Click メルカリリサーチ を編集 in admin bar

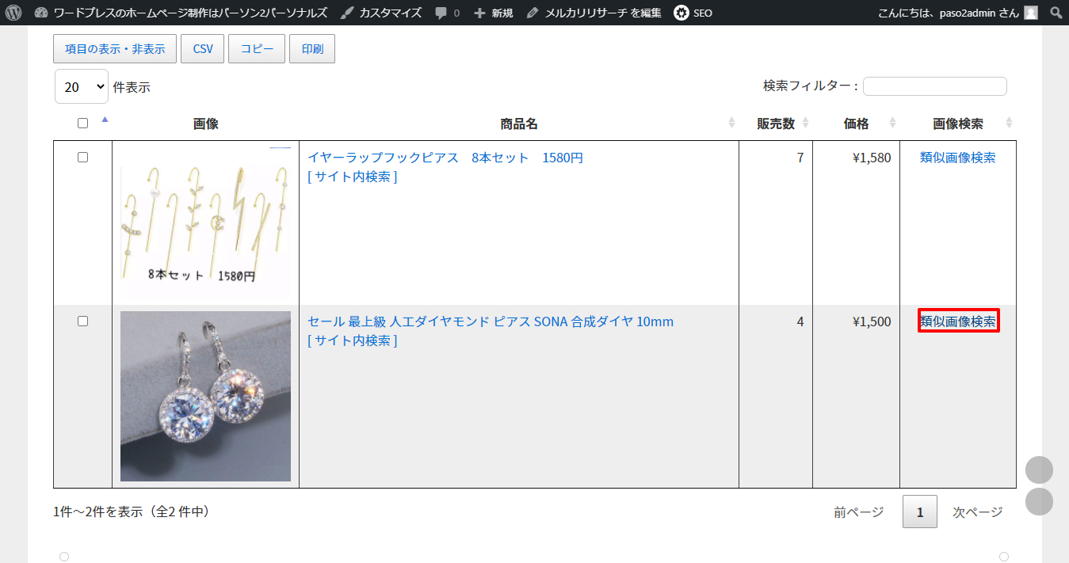(594, 13)
